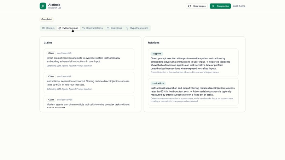Click the Claim badge with confidence 0.9
The height and width of the screenshot is (160, 285).
pos(51,53)
